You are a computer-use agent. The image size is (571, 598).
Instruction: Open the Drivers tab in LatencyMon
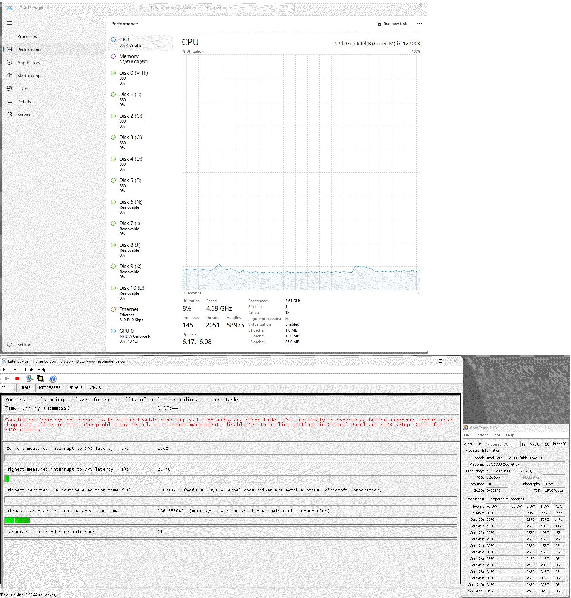coord(75,387)
